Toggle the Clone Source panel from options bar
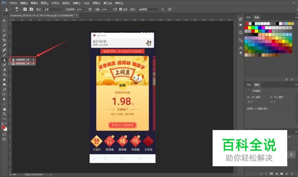The width and height of the screenshot is (298, 177). tap(31, 9)
